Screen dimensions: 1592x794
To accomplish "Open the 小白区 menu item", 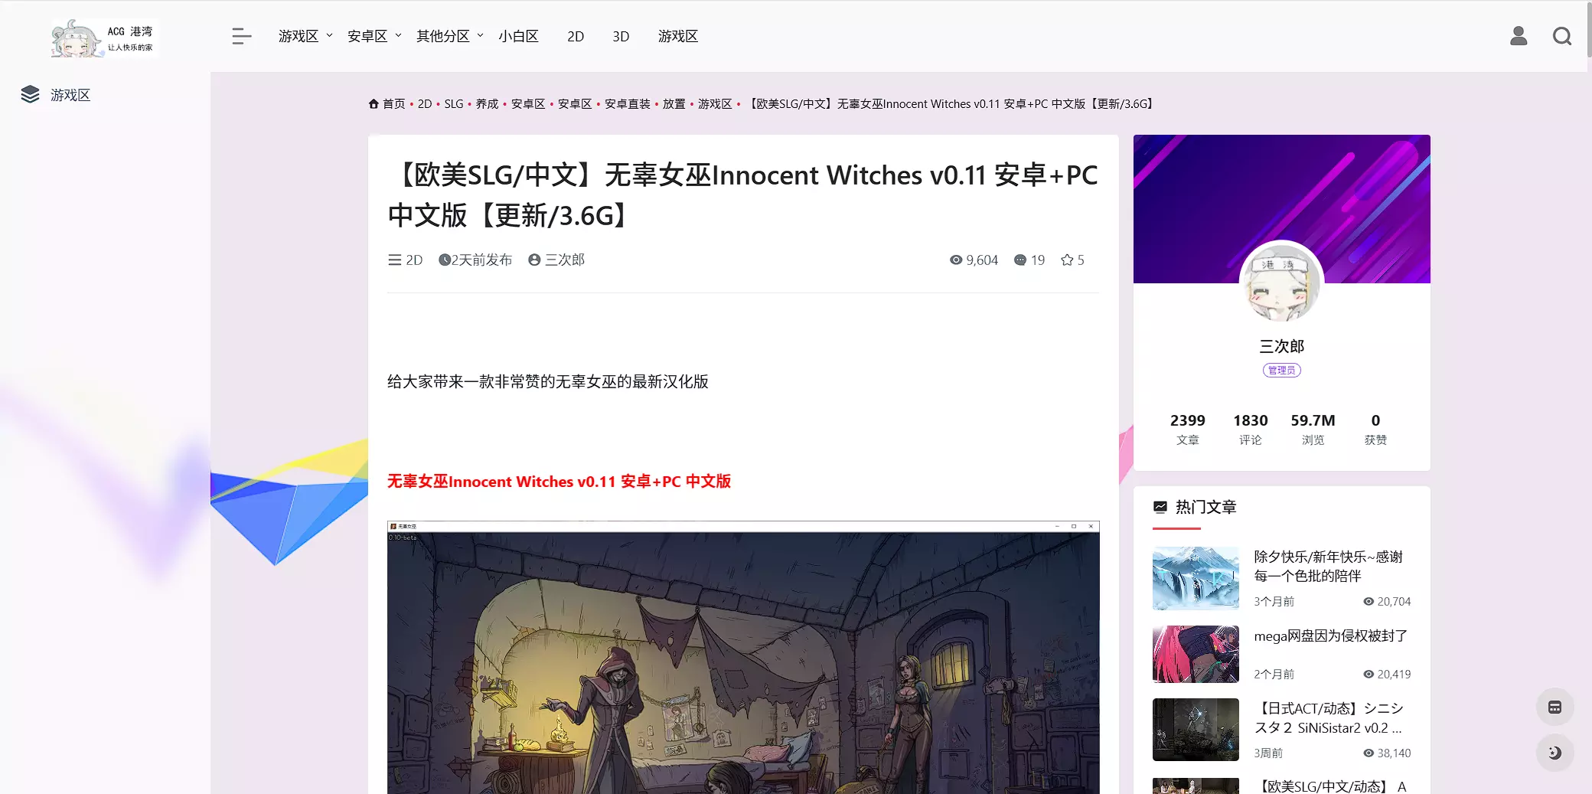I will 518,36.
